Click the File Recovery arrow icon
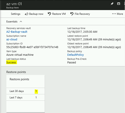The height and width of the screenshot is (113, 125). pyautogui.click(x=72, y=14)
